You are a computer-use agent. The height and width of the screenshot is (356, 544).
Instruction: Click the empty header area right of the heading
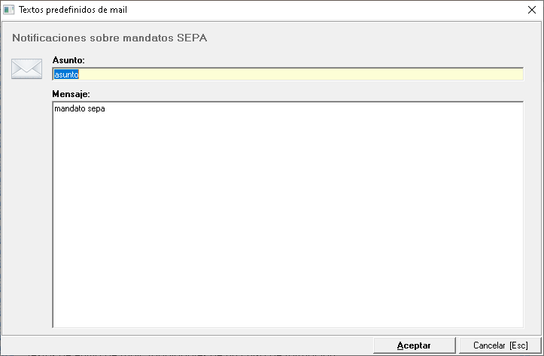coord(376,36)
